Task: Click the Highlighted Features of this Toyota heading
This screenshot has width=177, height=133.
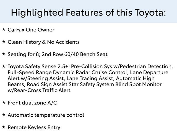Action: (88, 12)
